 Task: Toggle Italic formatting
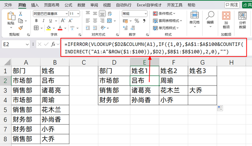(x=43, y=21)
